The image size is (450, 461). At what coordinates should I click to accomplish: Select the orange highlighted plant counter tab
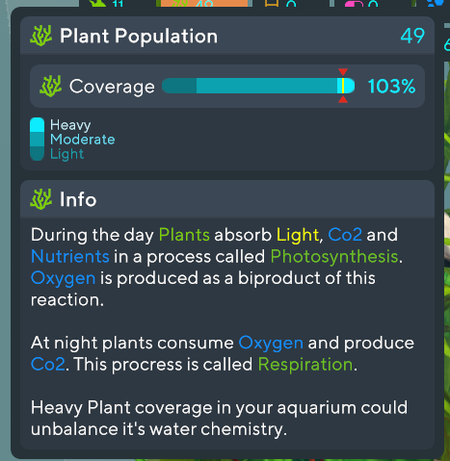coord(204,3)
